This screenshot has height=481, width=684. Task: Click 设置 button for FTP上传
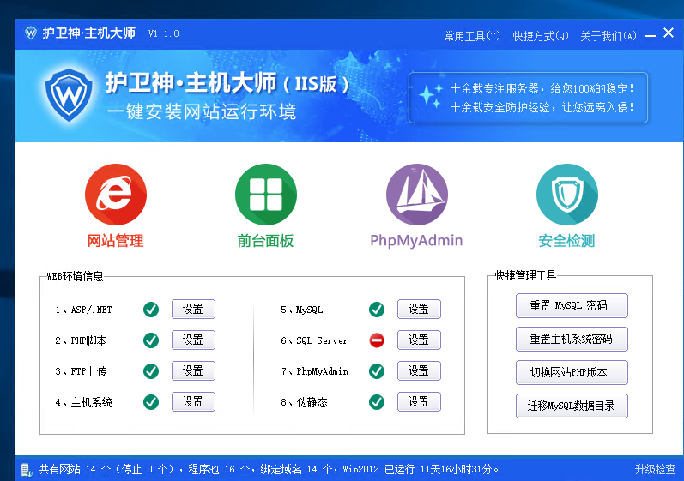tap(193, 370)
